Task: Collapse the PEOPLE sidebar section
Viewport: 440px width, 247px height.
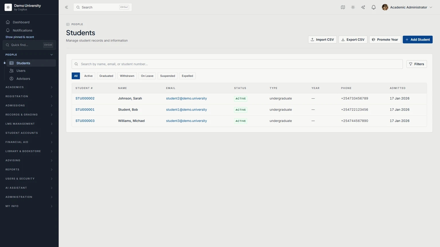Action: (x=29, y=55)
